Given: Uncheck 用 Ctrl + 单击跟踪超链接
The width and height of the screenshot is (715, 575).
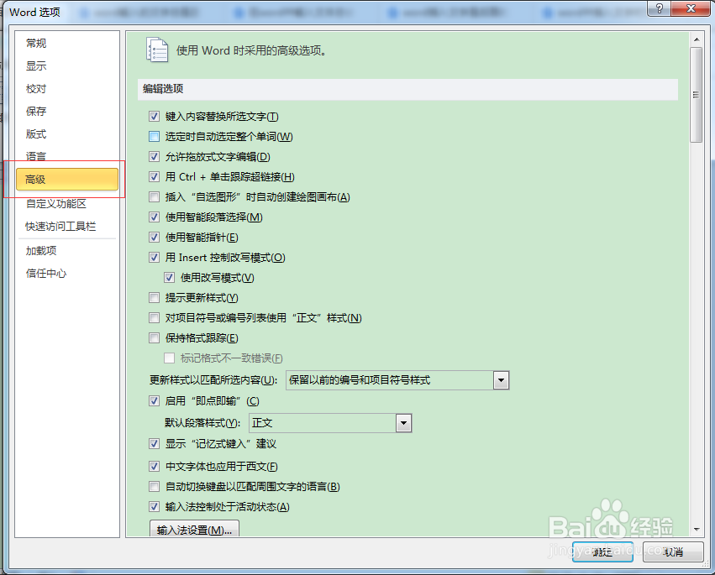Looking at the screenshot, I should click(154, 176).
